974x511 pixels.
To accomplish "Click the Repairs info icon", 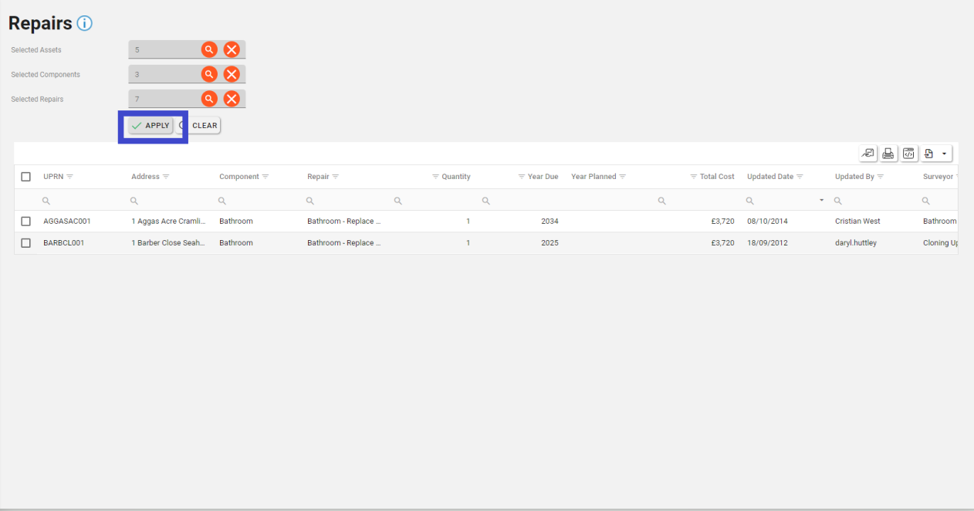I will pos(84,23).
